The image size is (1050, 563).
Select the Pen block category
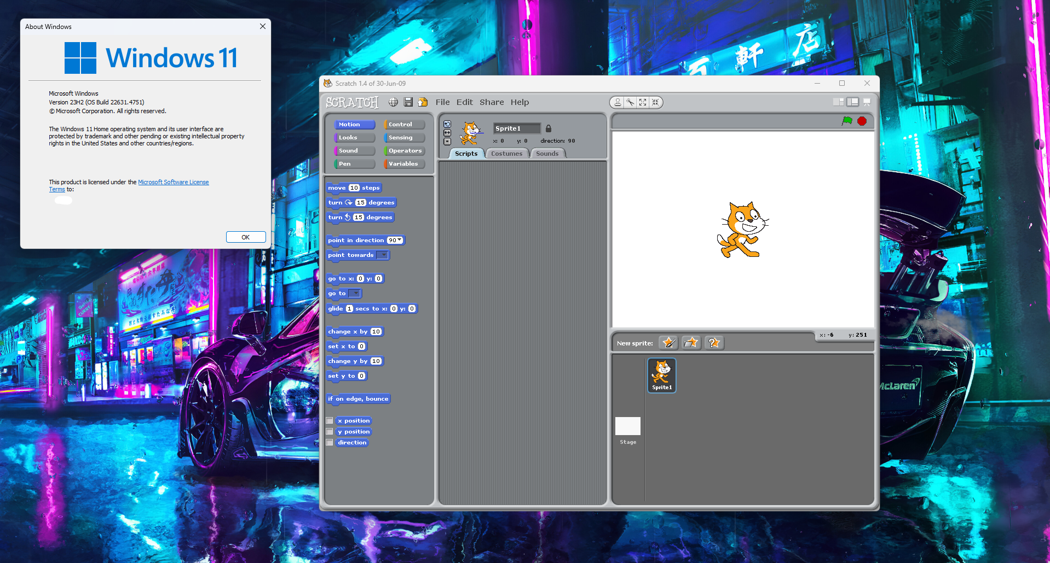354,164
